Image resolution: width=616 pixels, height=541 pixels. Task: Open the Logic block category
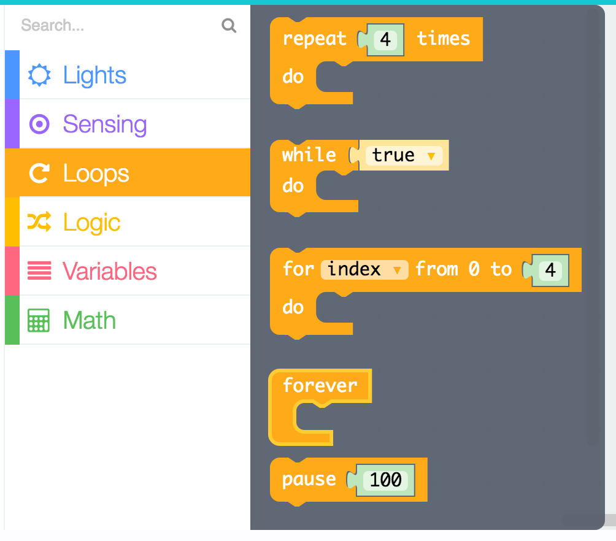(x=92, y=223)
